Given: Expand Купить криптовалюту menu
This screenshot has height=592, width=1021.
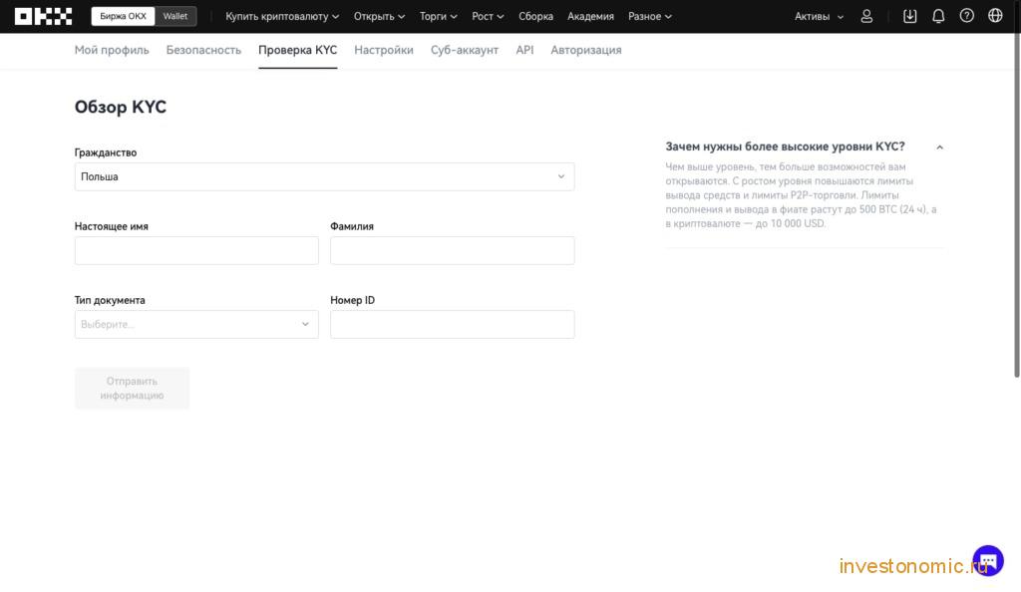Looking at the screenshot, I should point(282,16).
